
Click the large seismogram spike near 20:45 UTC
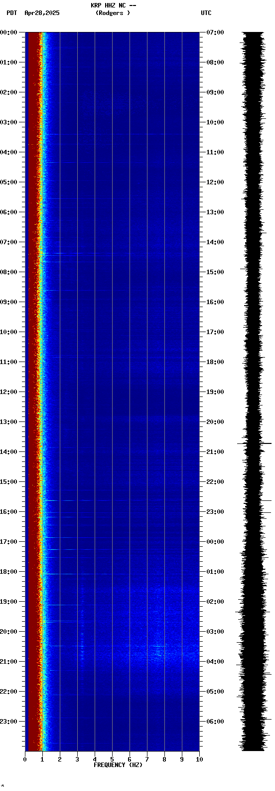254,443
